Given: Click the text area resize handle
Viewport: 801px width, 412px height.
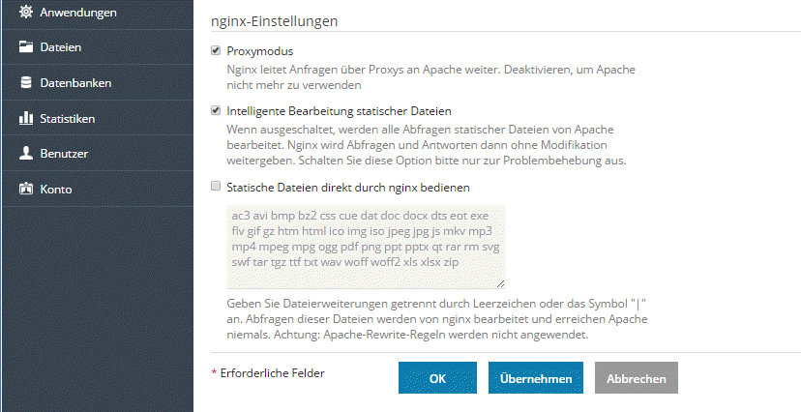Looking at the screenshot, I should click(x=500, y=284).
